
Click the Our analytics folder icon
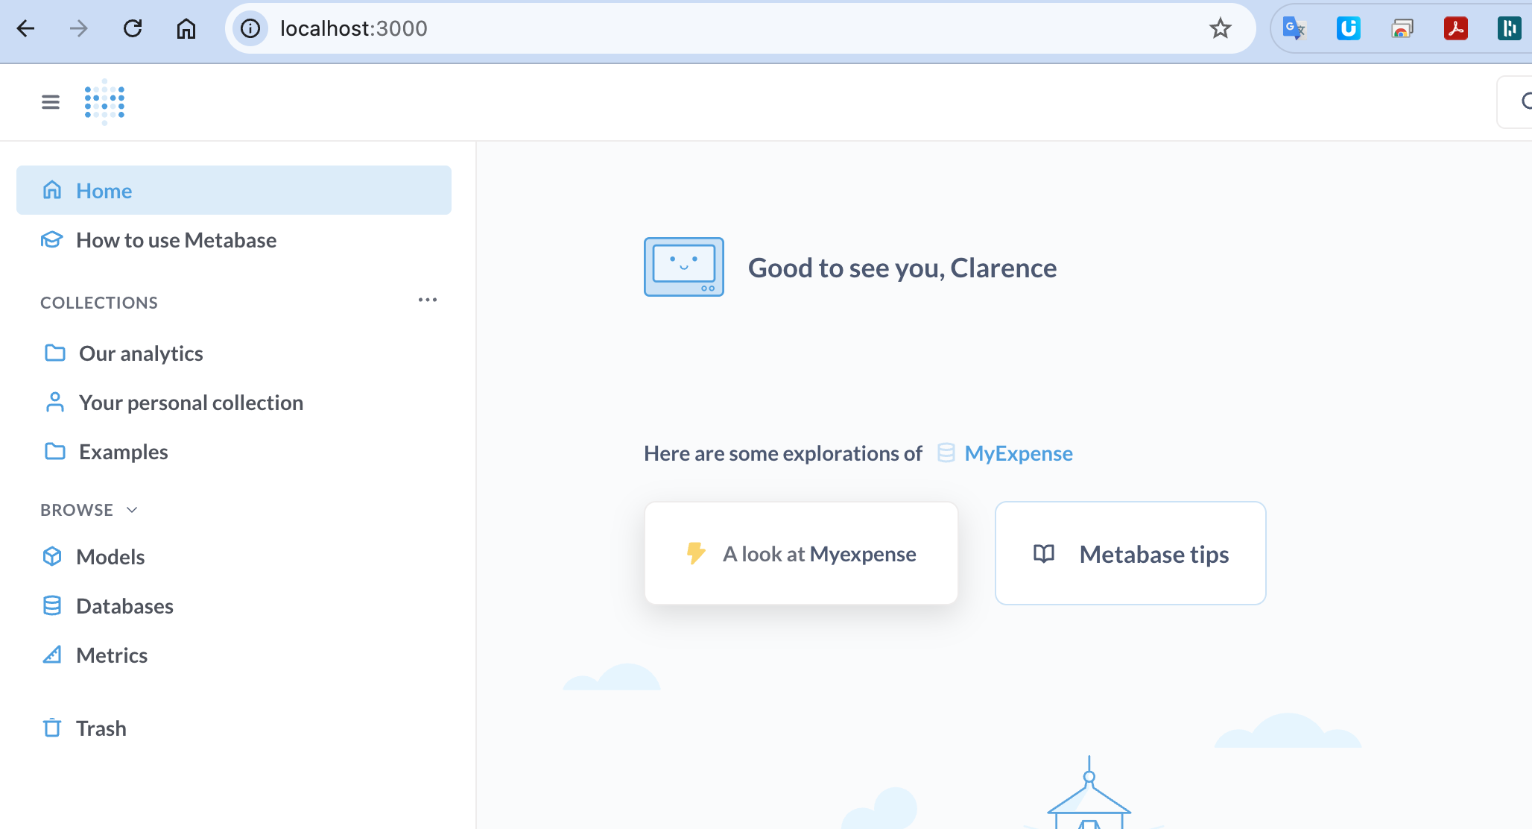(55, 353)
